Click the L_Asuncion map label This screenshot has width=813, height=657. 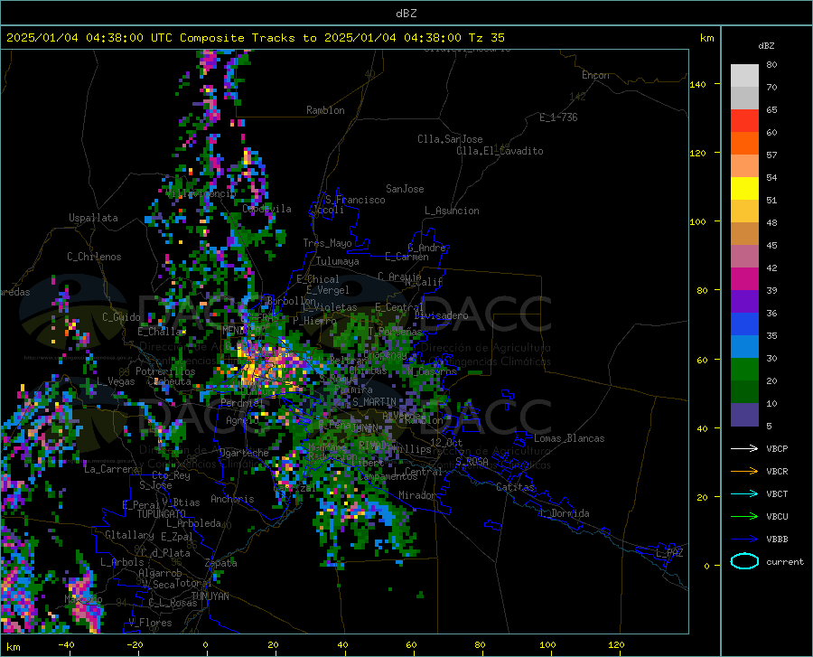click(x=452, y=211)
